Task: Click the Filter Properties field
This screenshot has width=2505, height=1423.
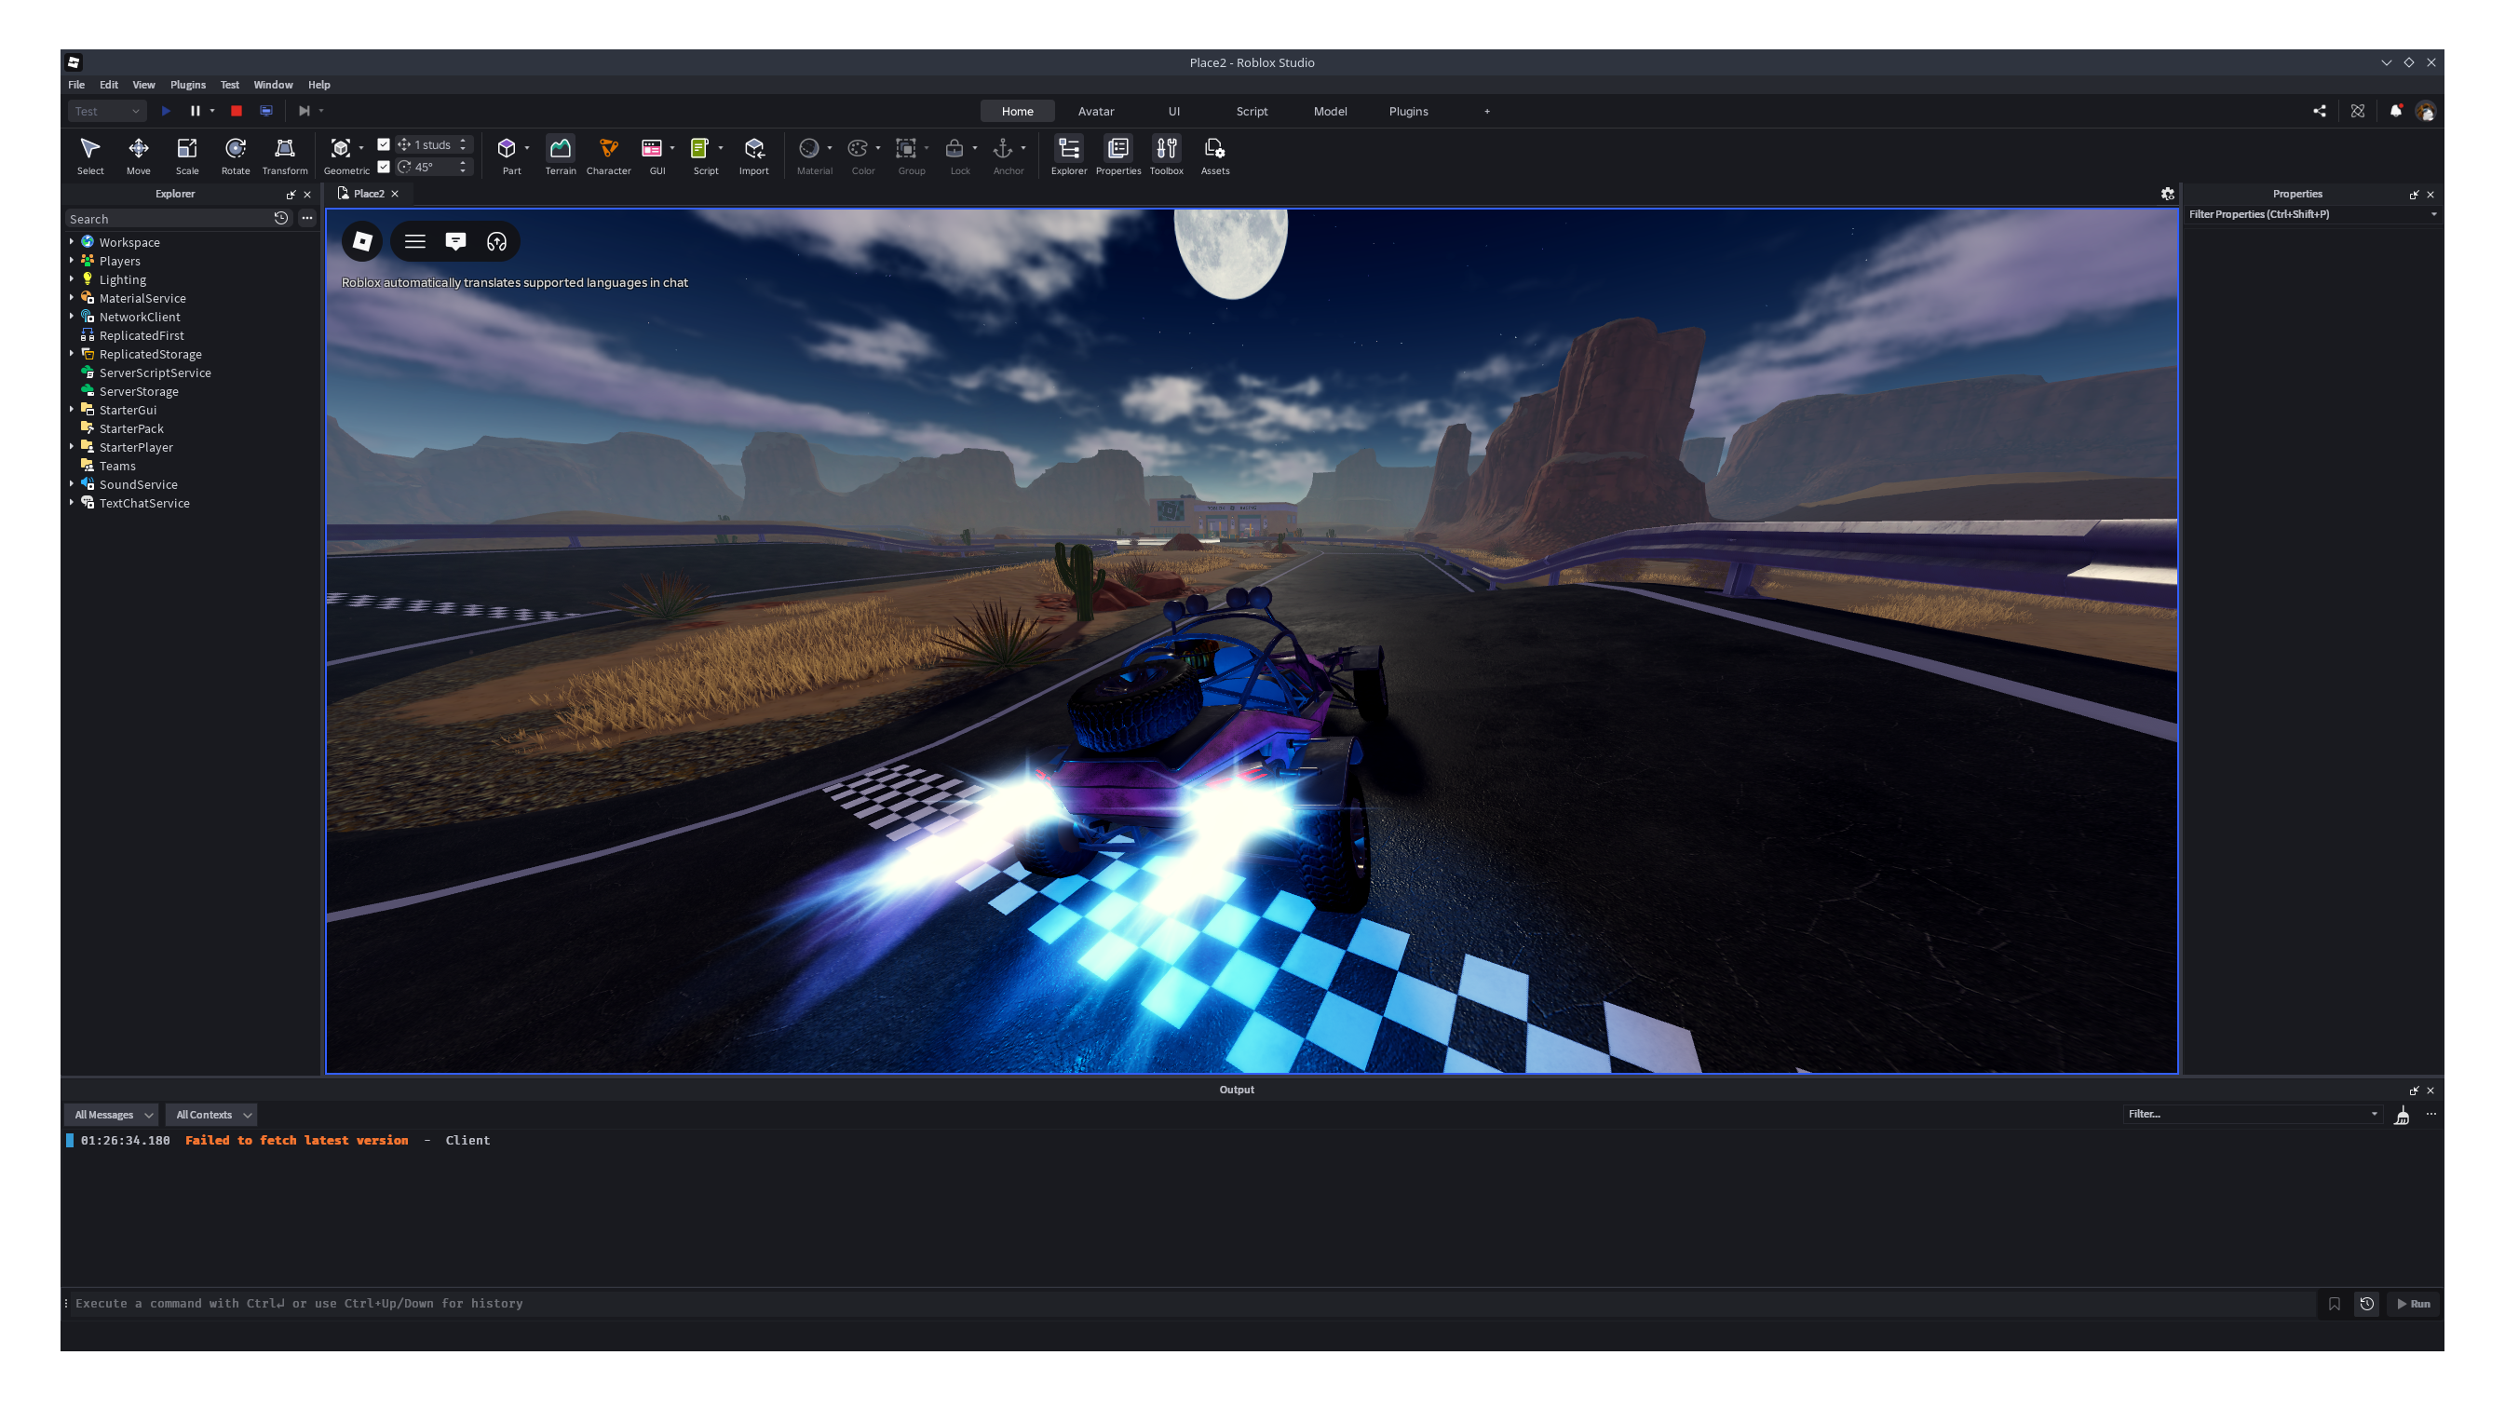Action: 2311,214
